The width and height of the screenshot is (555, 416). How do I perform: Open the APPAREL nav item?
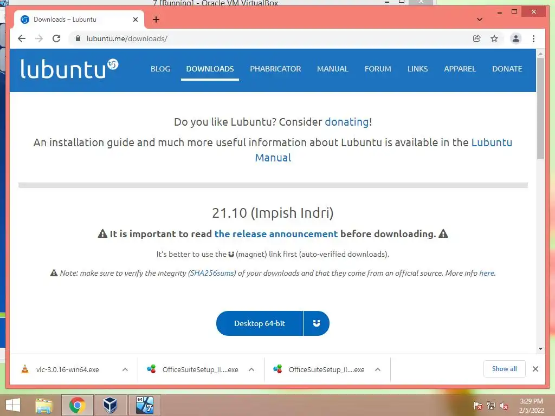(460, 69)
